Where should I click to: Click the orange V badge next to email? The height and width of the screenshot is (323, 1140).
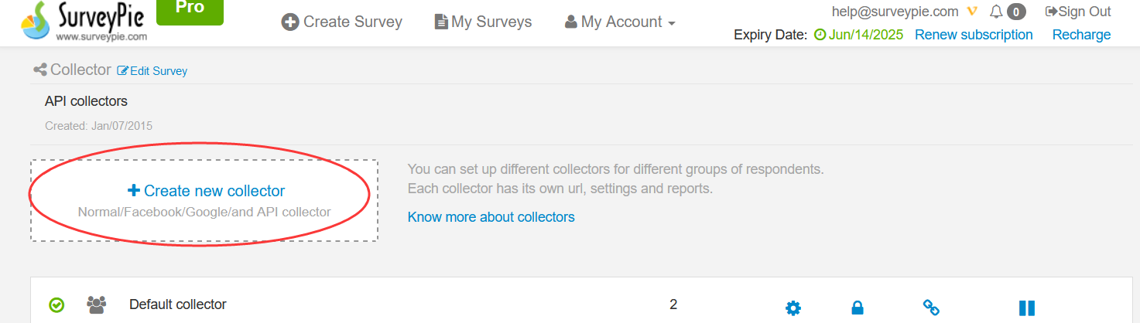pyautogui.click(x=973, y=12)
